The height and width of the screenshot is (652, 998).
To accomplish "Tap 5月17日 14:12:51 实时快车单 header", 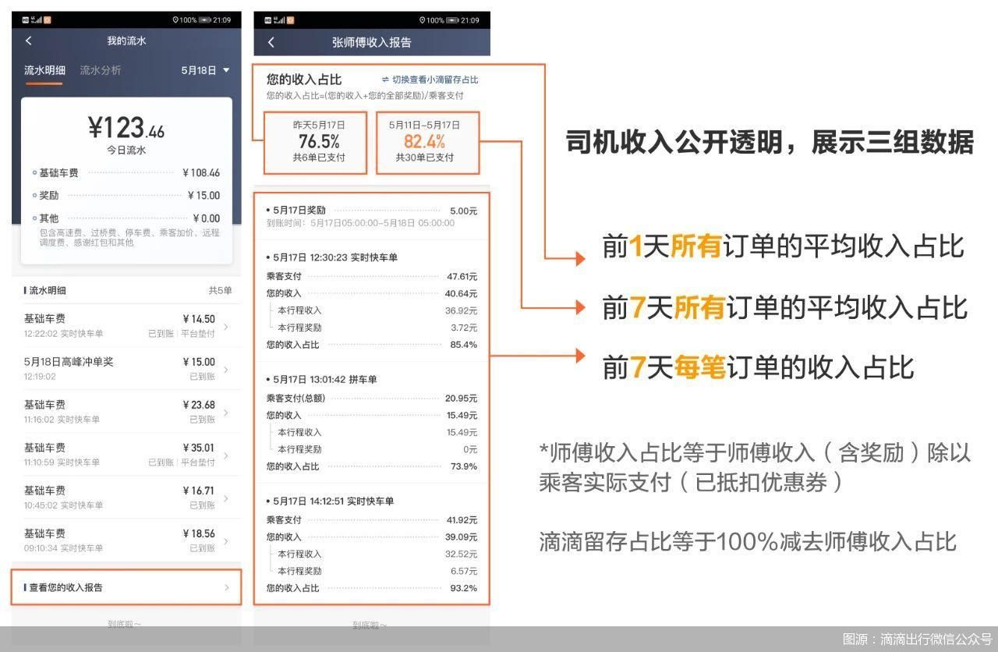I will (x=330, y=501).
